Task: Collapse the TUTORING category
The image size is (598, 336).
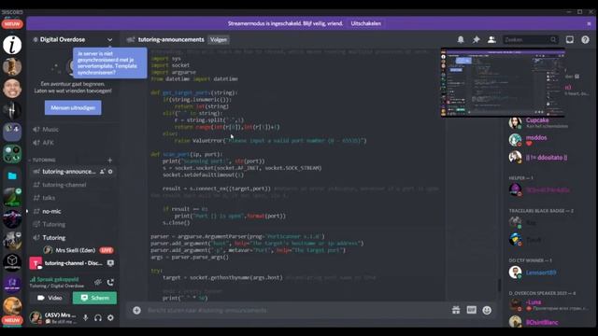Action: tap(44, 160)
